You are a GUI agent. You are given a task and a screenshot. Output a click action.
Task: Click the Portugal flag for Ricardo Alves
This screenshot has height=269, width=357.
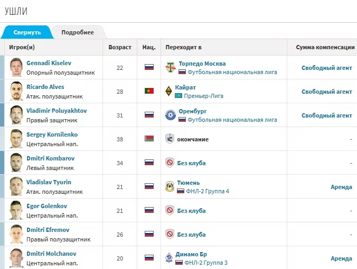pos(149,91)
